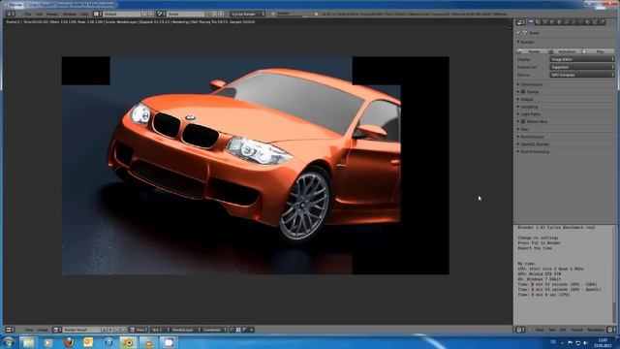Enable the Motion Blur checkbox
The image size is (620, 349).
click(x=523, y=121)
